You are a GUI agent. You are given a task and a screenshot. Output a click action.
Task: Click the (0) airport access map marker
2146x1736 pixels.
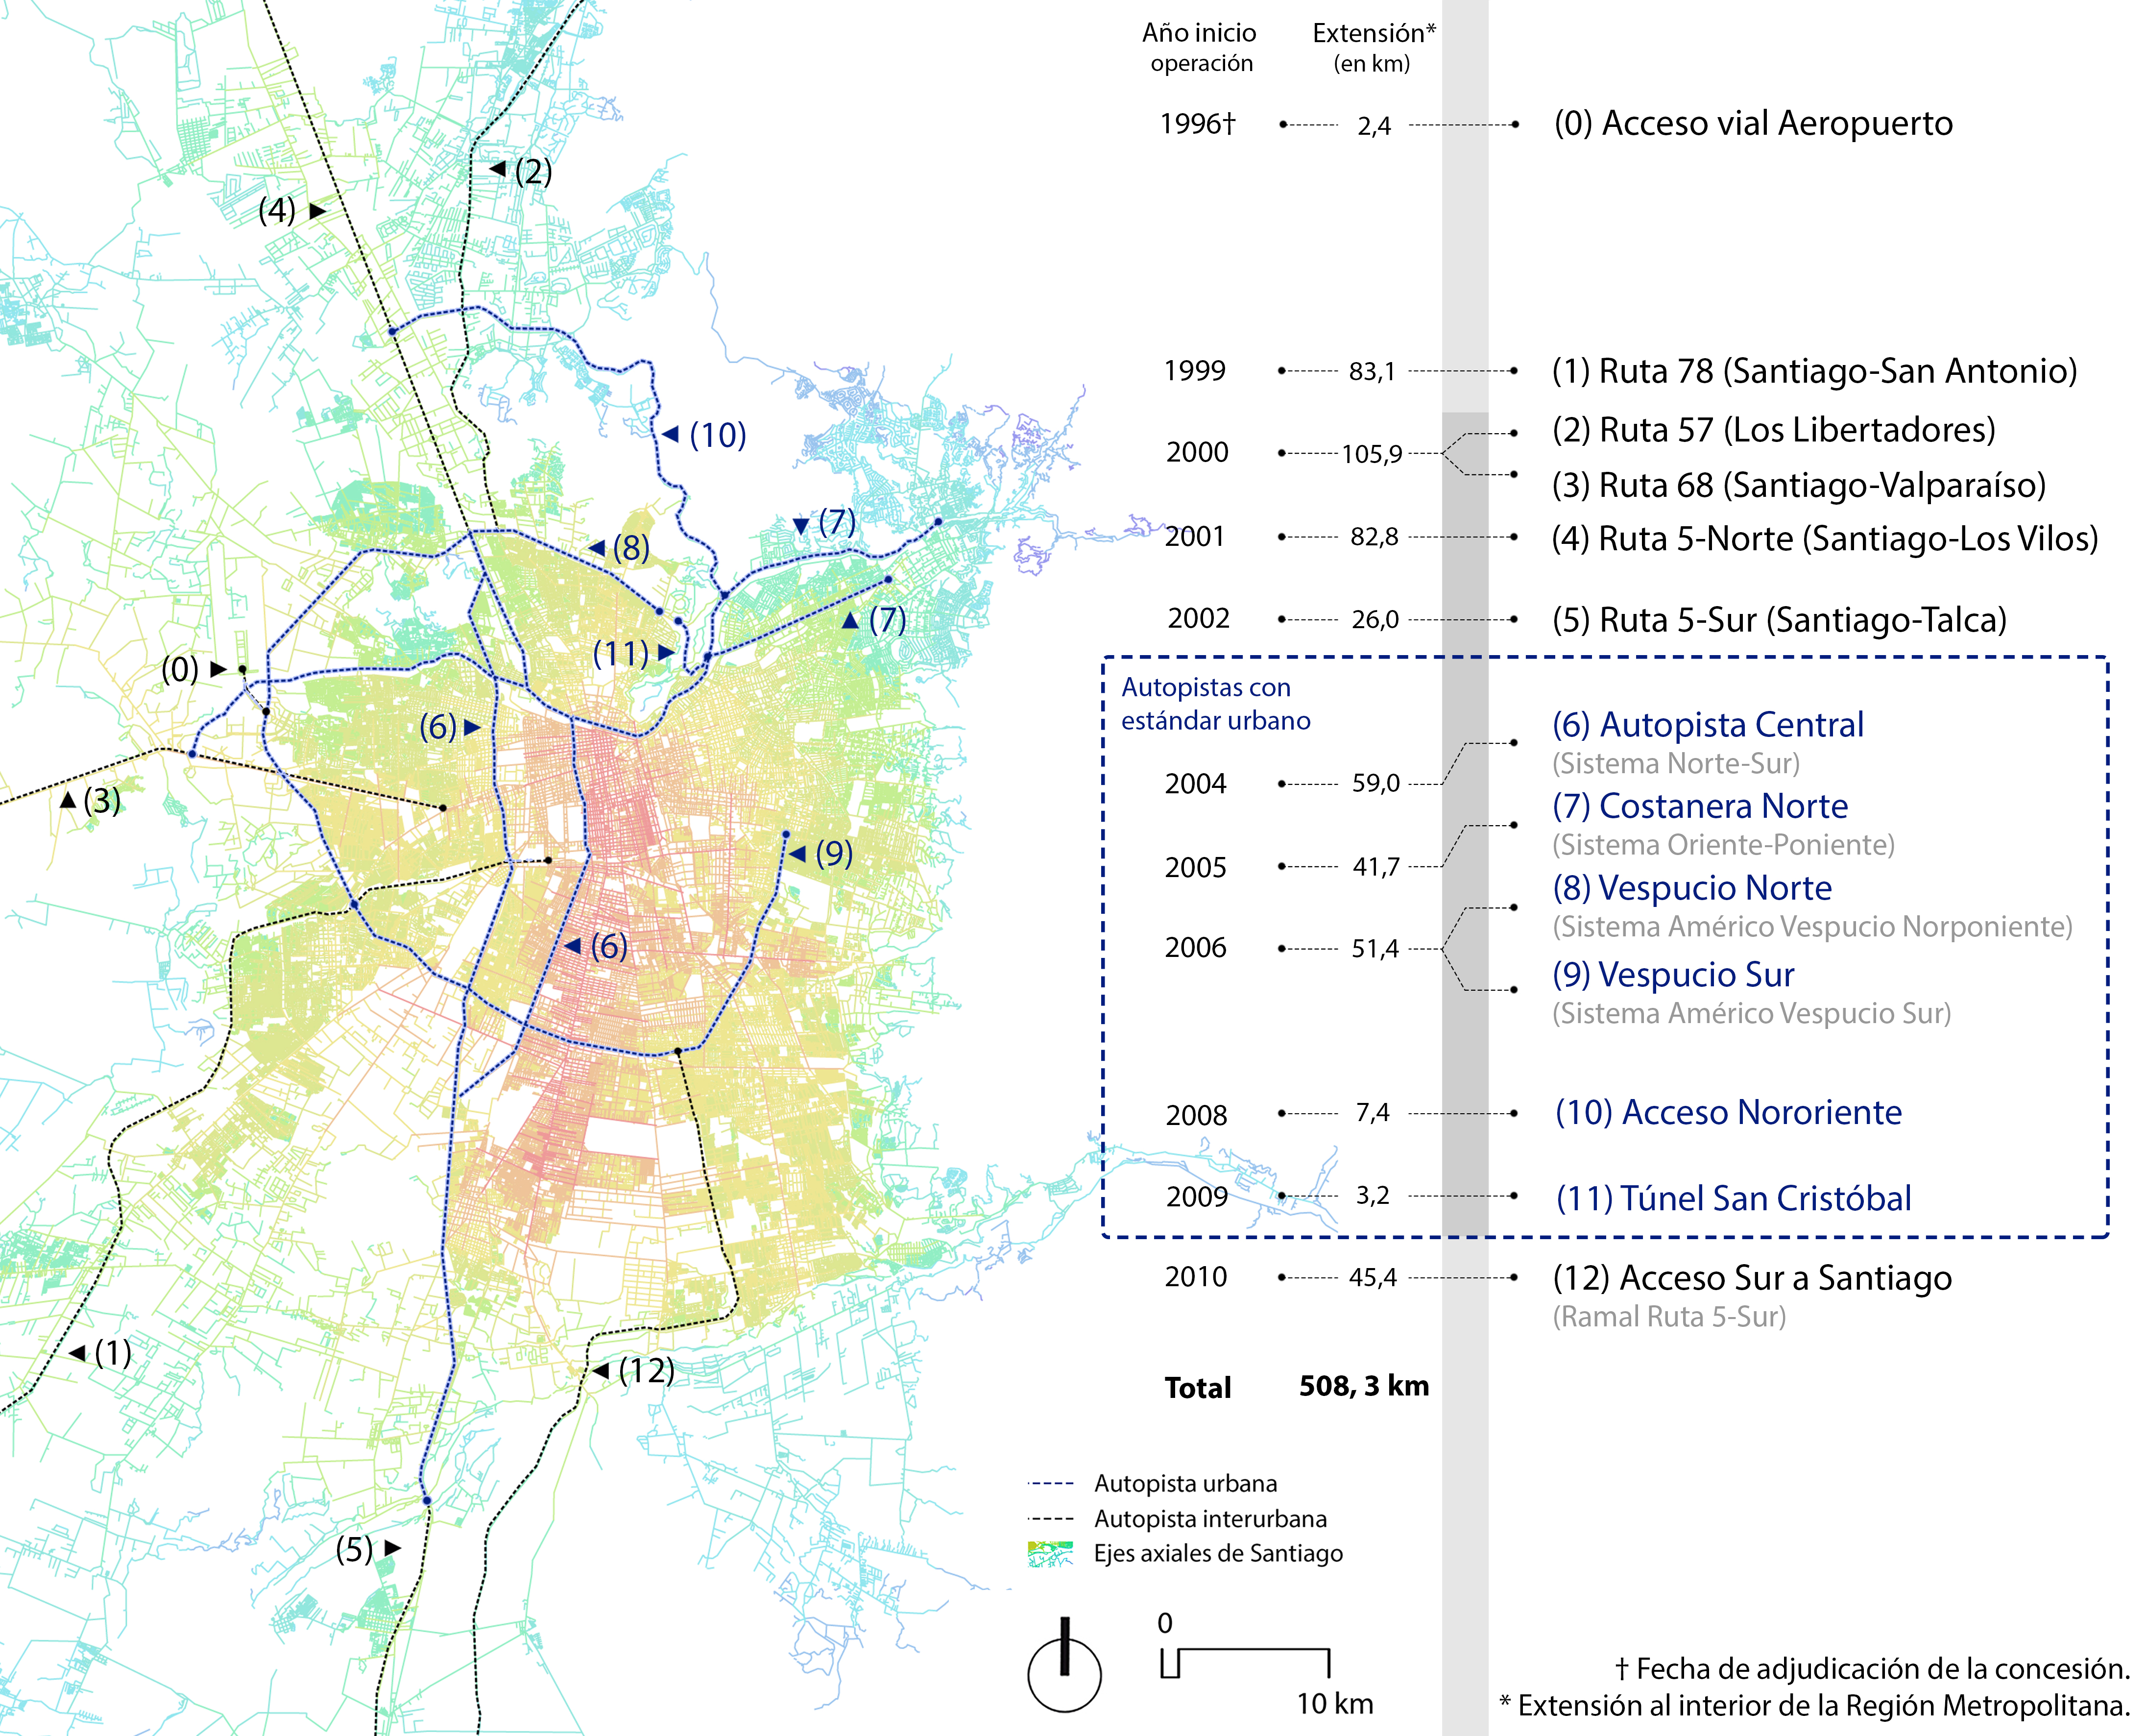pos(194,669)
